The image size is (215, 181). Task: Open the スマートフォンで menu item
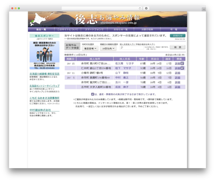pos(94,30)
